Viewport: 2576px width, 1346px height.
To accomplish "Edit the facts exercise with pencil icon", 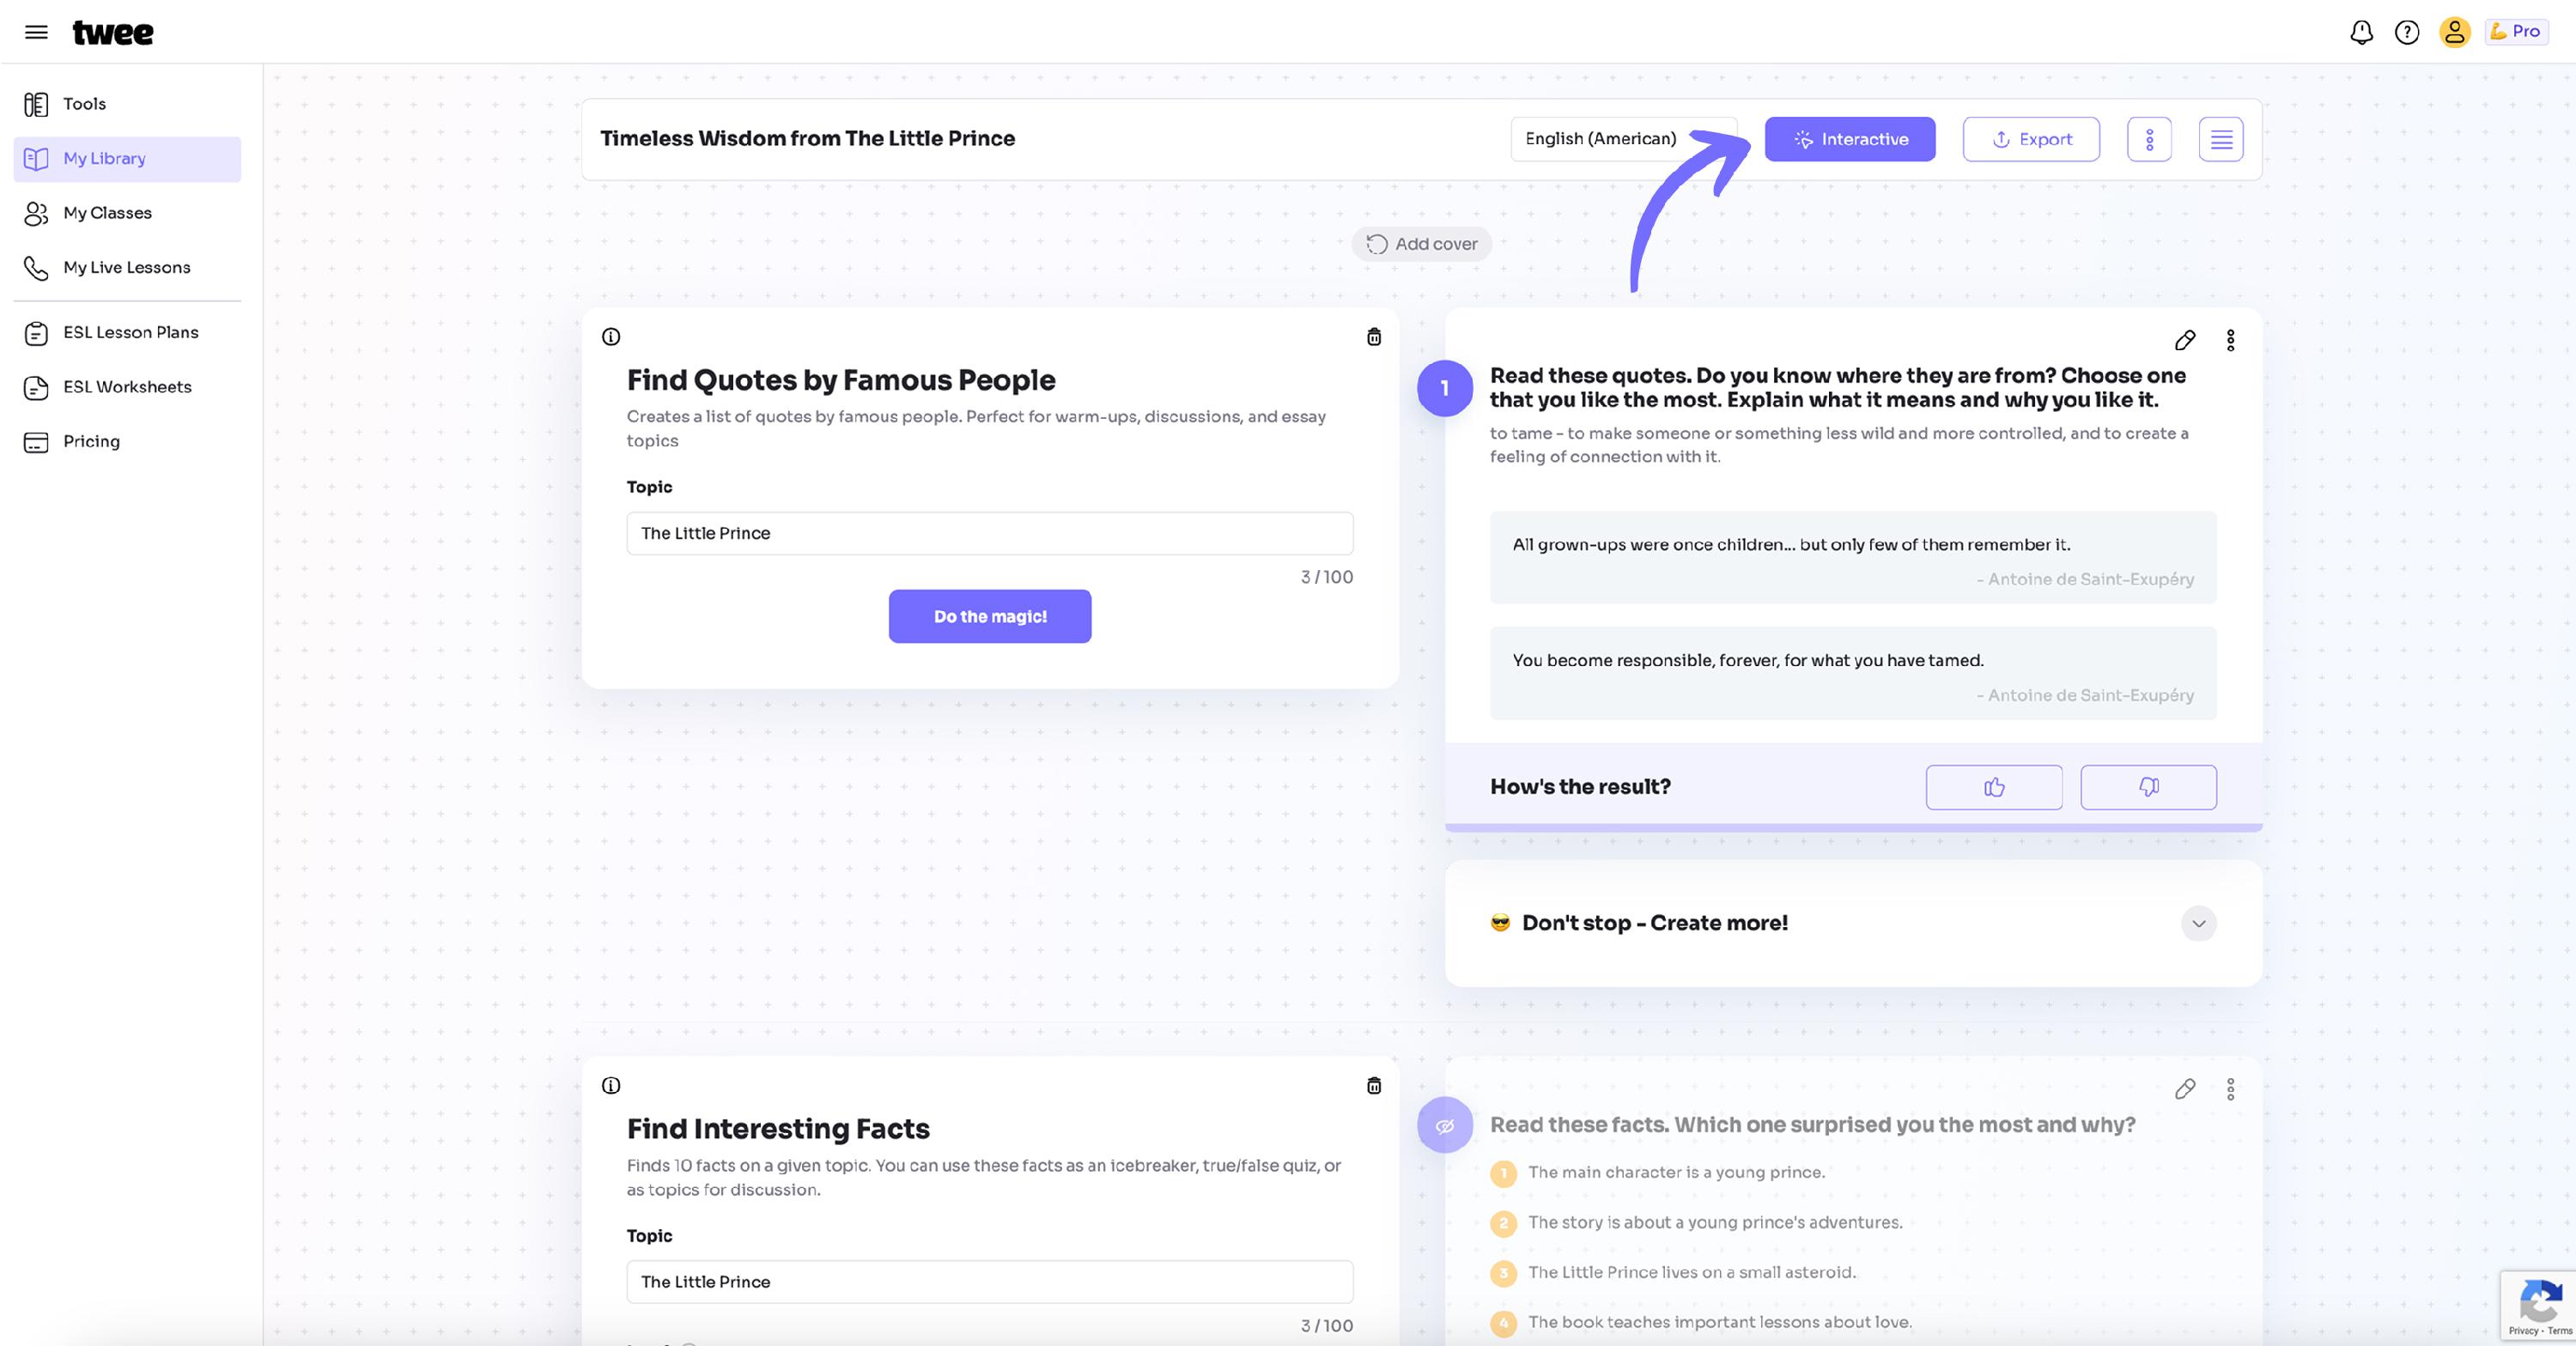I will point(2185,1089).
